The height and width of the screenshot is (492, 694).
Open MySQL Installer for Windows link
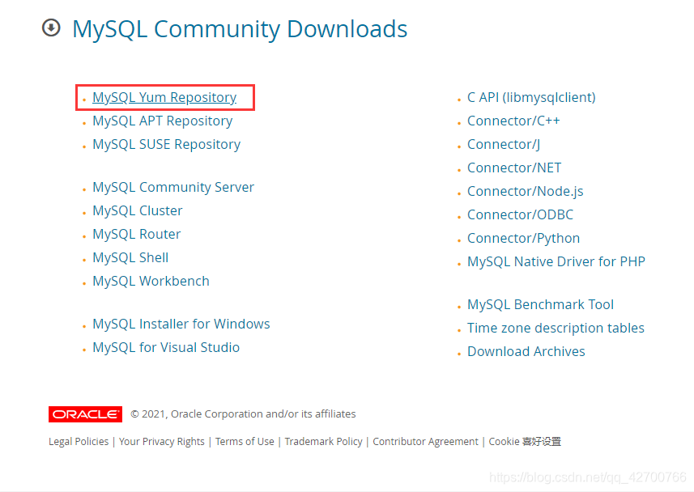pyautogui.click(x=181, y=324)
